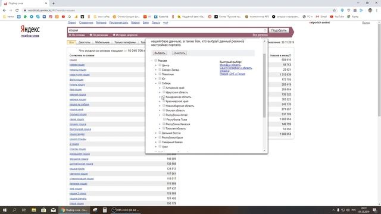Bookmark page with the star icon
The width and height of the screenshot is (381, 214).
[335, 11]
